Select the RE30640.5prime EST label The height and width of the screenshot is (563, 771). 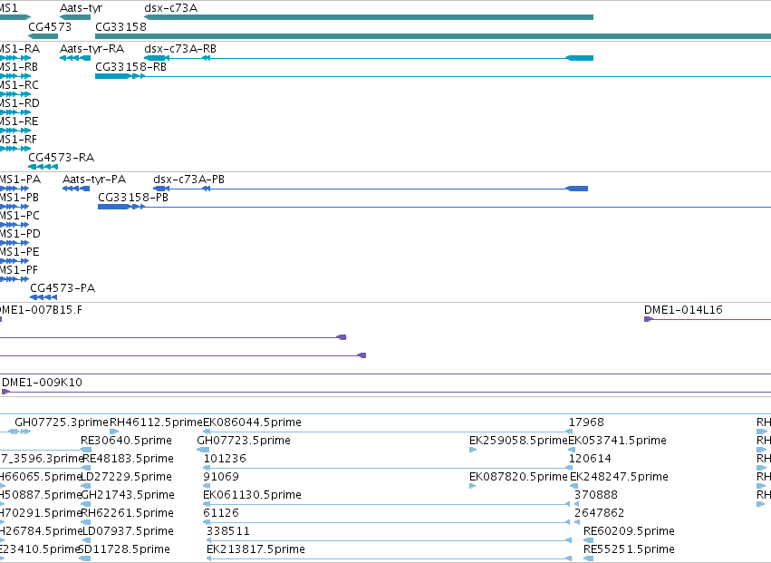126,441
